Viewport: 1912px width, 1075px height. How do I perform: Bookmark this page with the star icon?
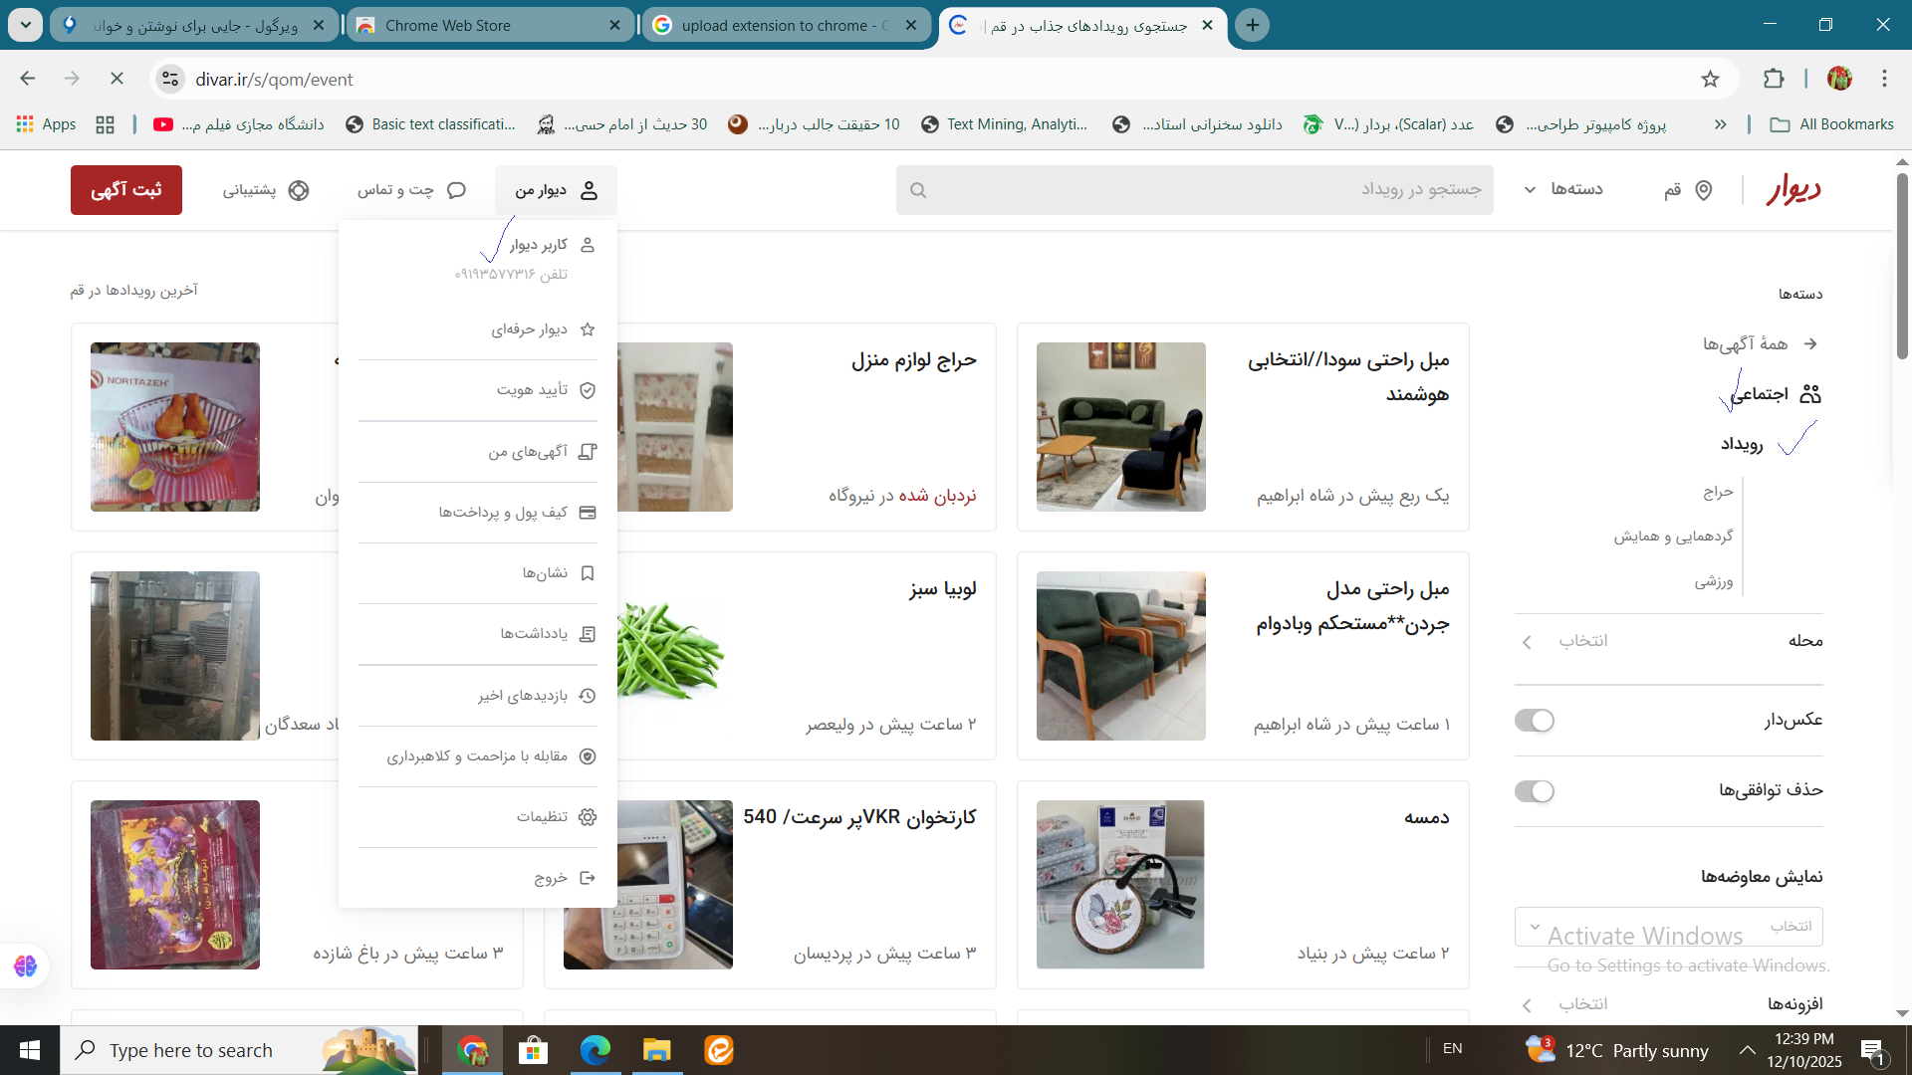[1710, 80]
